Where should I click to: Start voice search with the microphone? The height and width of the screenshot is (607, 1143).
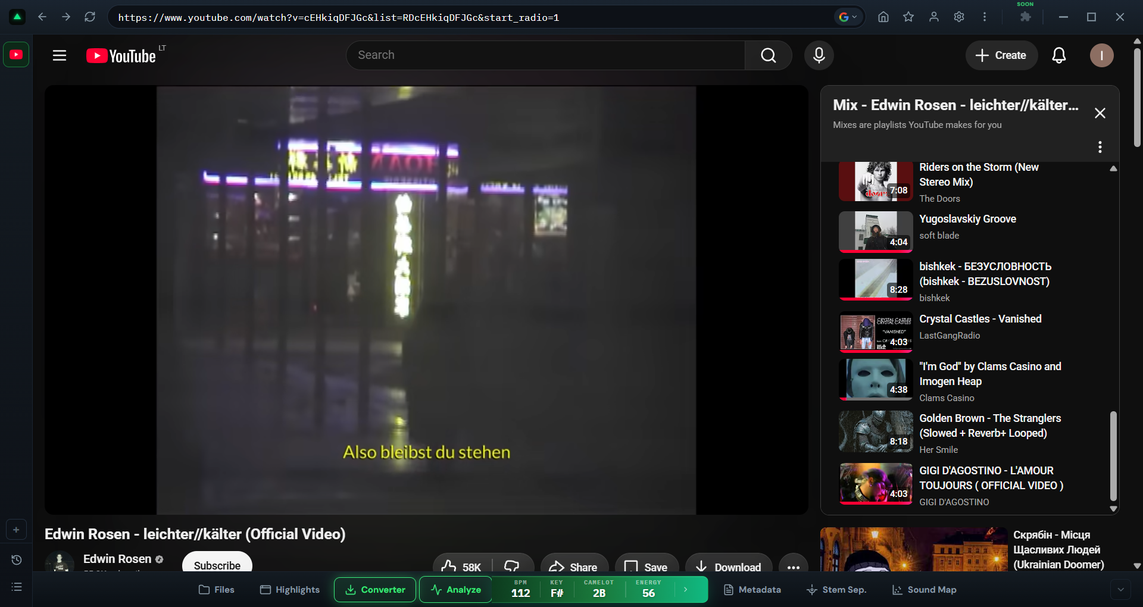click(x=819, y=55)
